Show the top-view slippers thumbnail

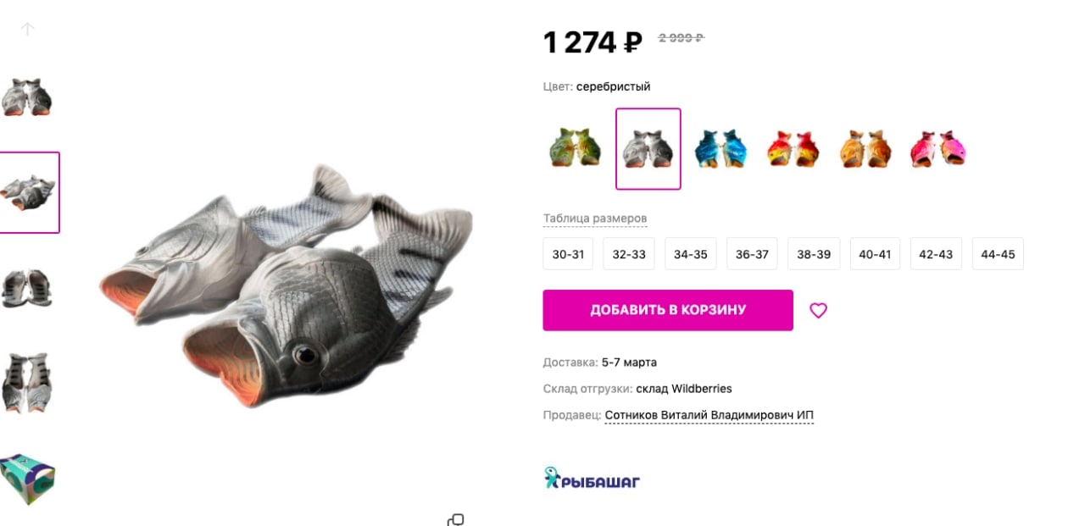(27, 289)
